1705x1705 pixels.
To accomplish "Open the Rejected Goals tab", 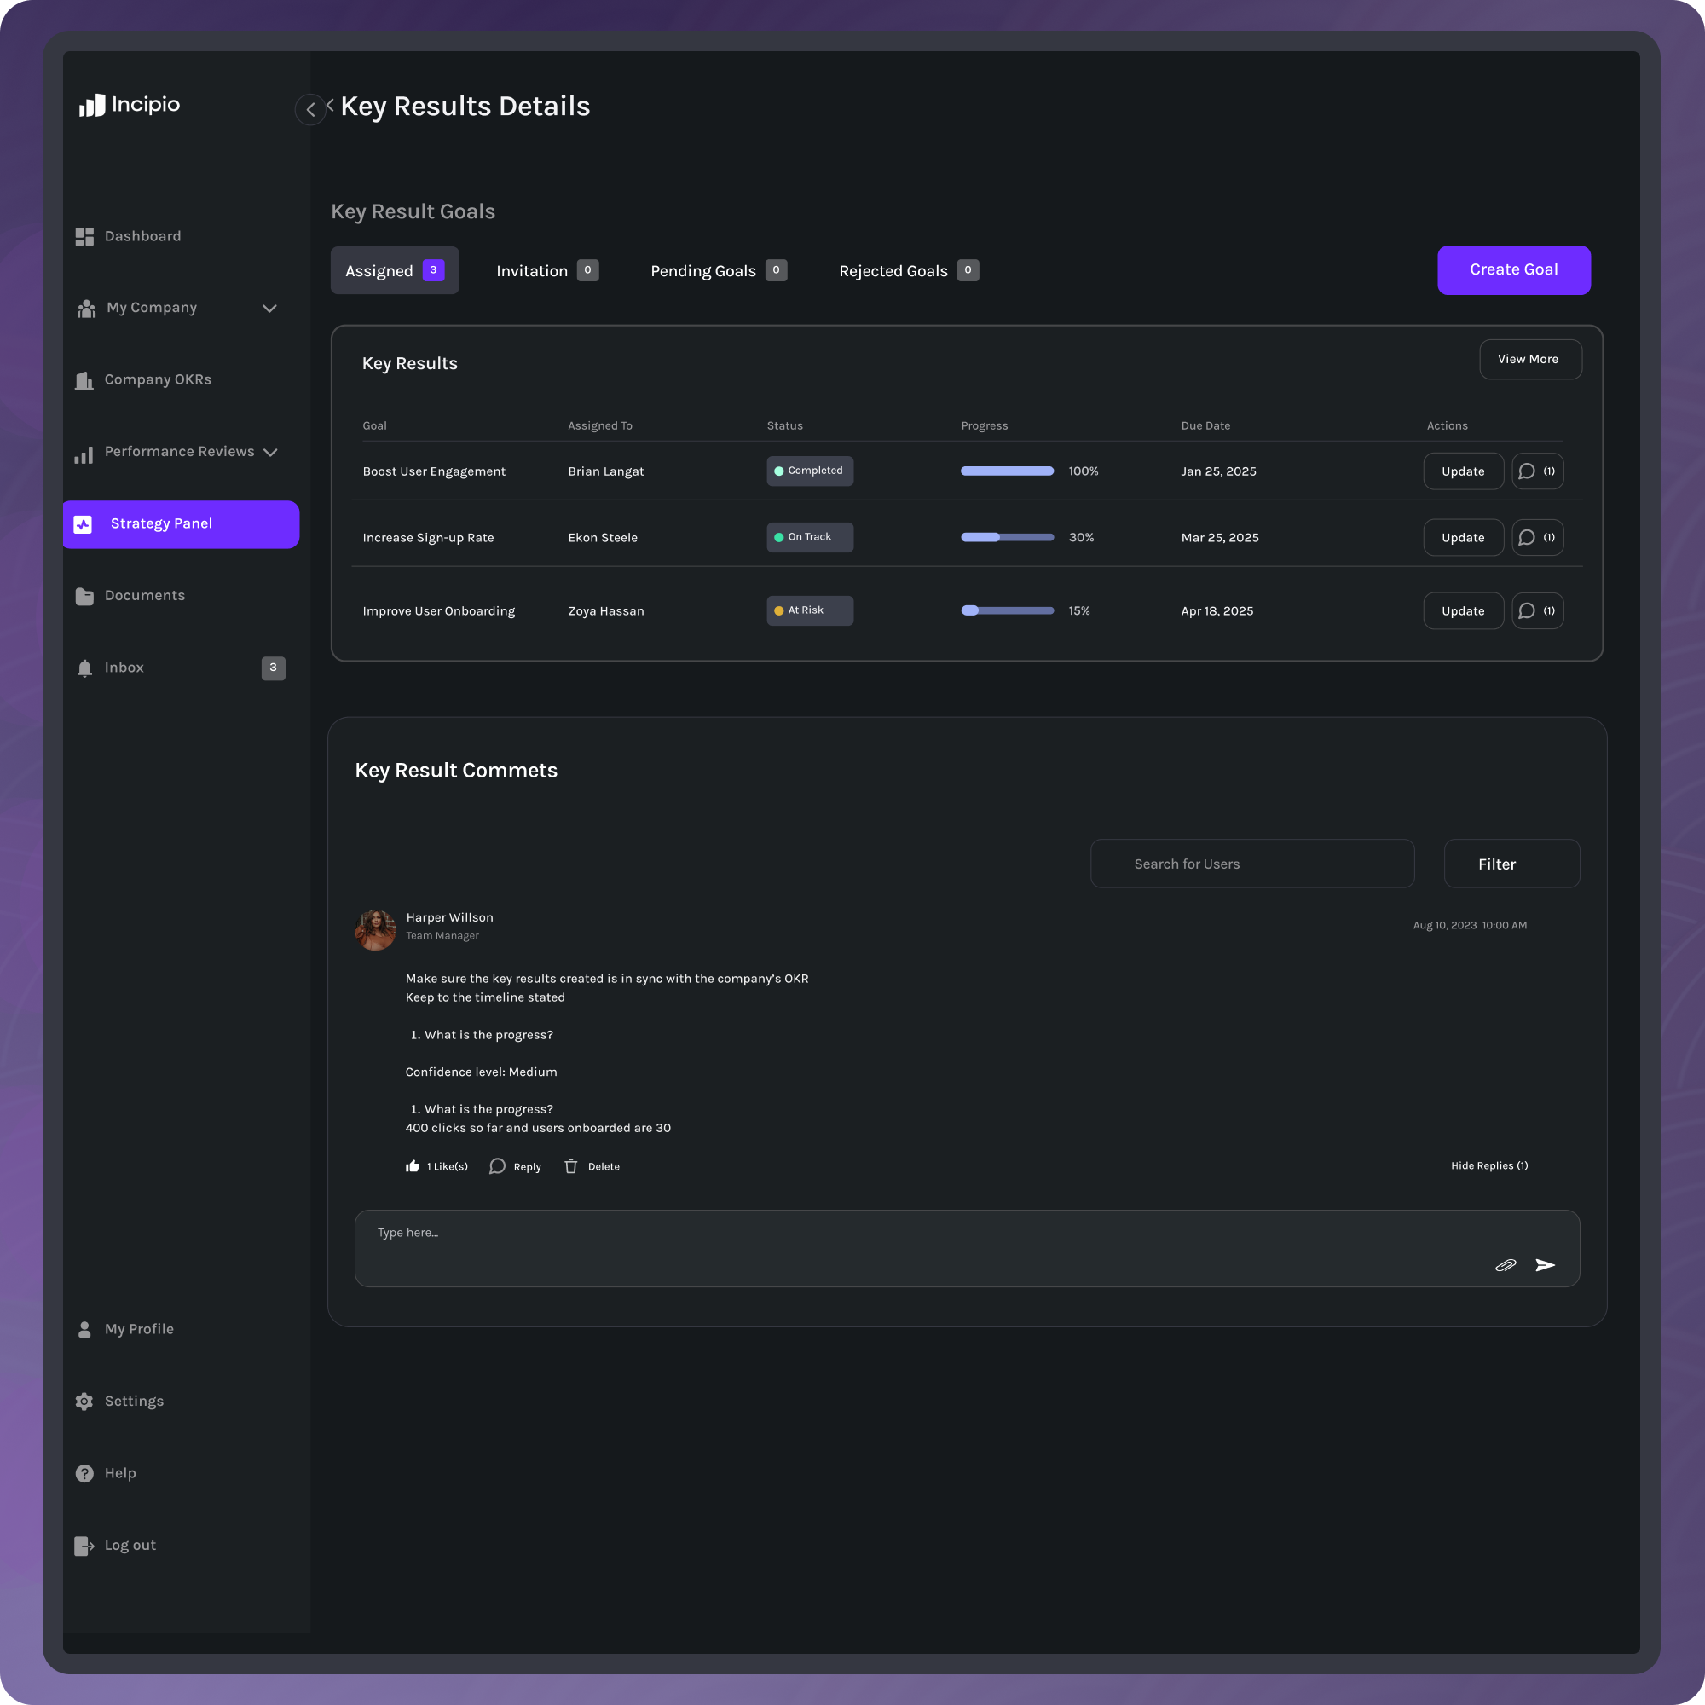I will click(907, 270).
